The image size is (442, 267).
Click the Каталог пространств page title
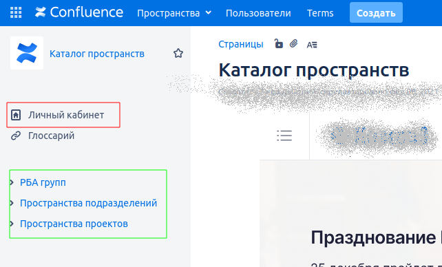click(x=314, y=70)
